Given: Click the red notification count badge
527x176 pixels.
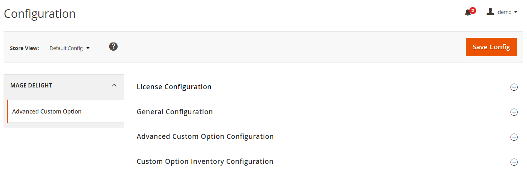Looking at the screenshot, I should coord(473,10).
